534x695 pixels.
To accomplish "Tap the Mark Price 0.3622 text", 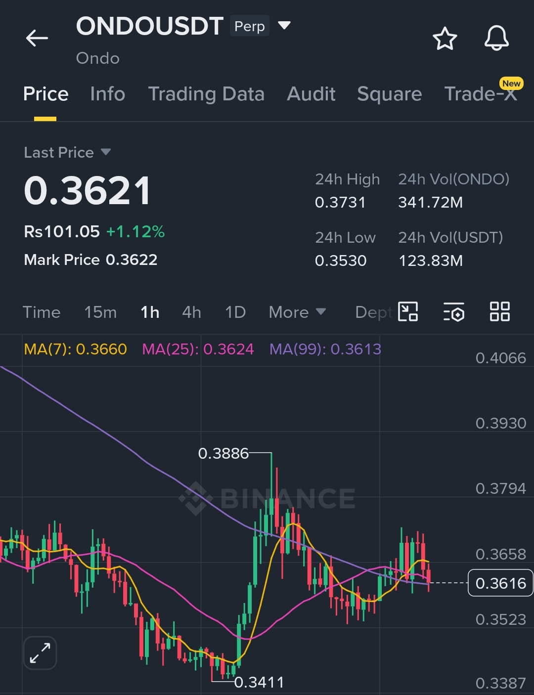I will [x=90, y=260].
